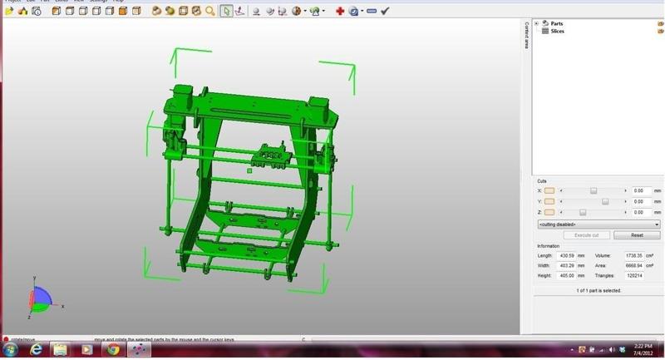Click the Z cut value field
This screenshot has height=360, width=665.
click(641, 212)
